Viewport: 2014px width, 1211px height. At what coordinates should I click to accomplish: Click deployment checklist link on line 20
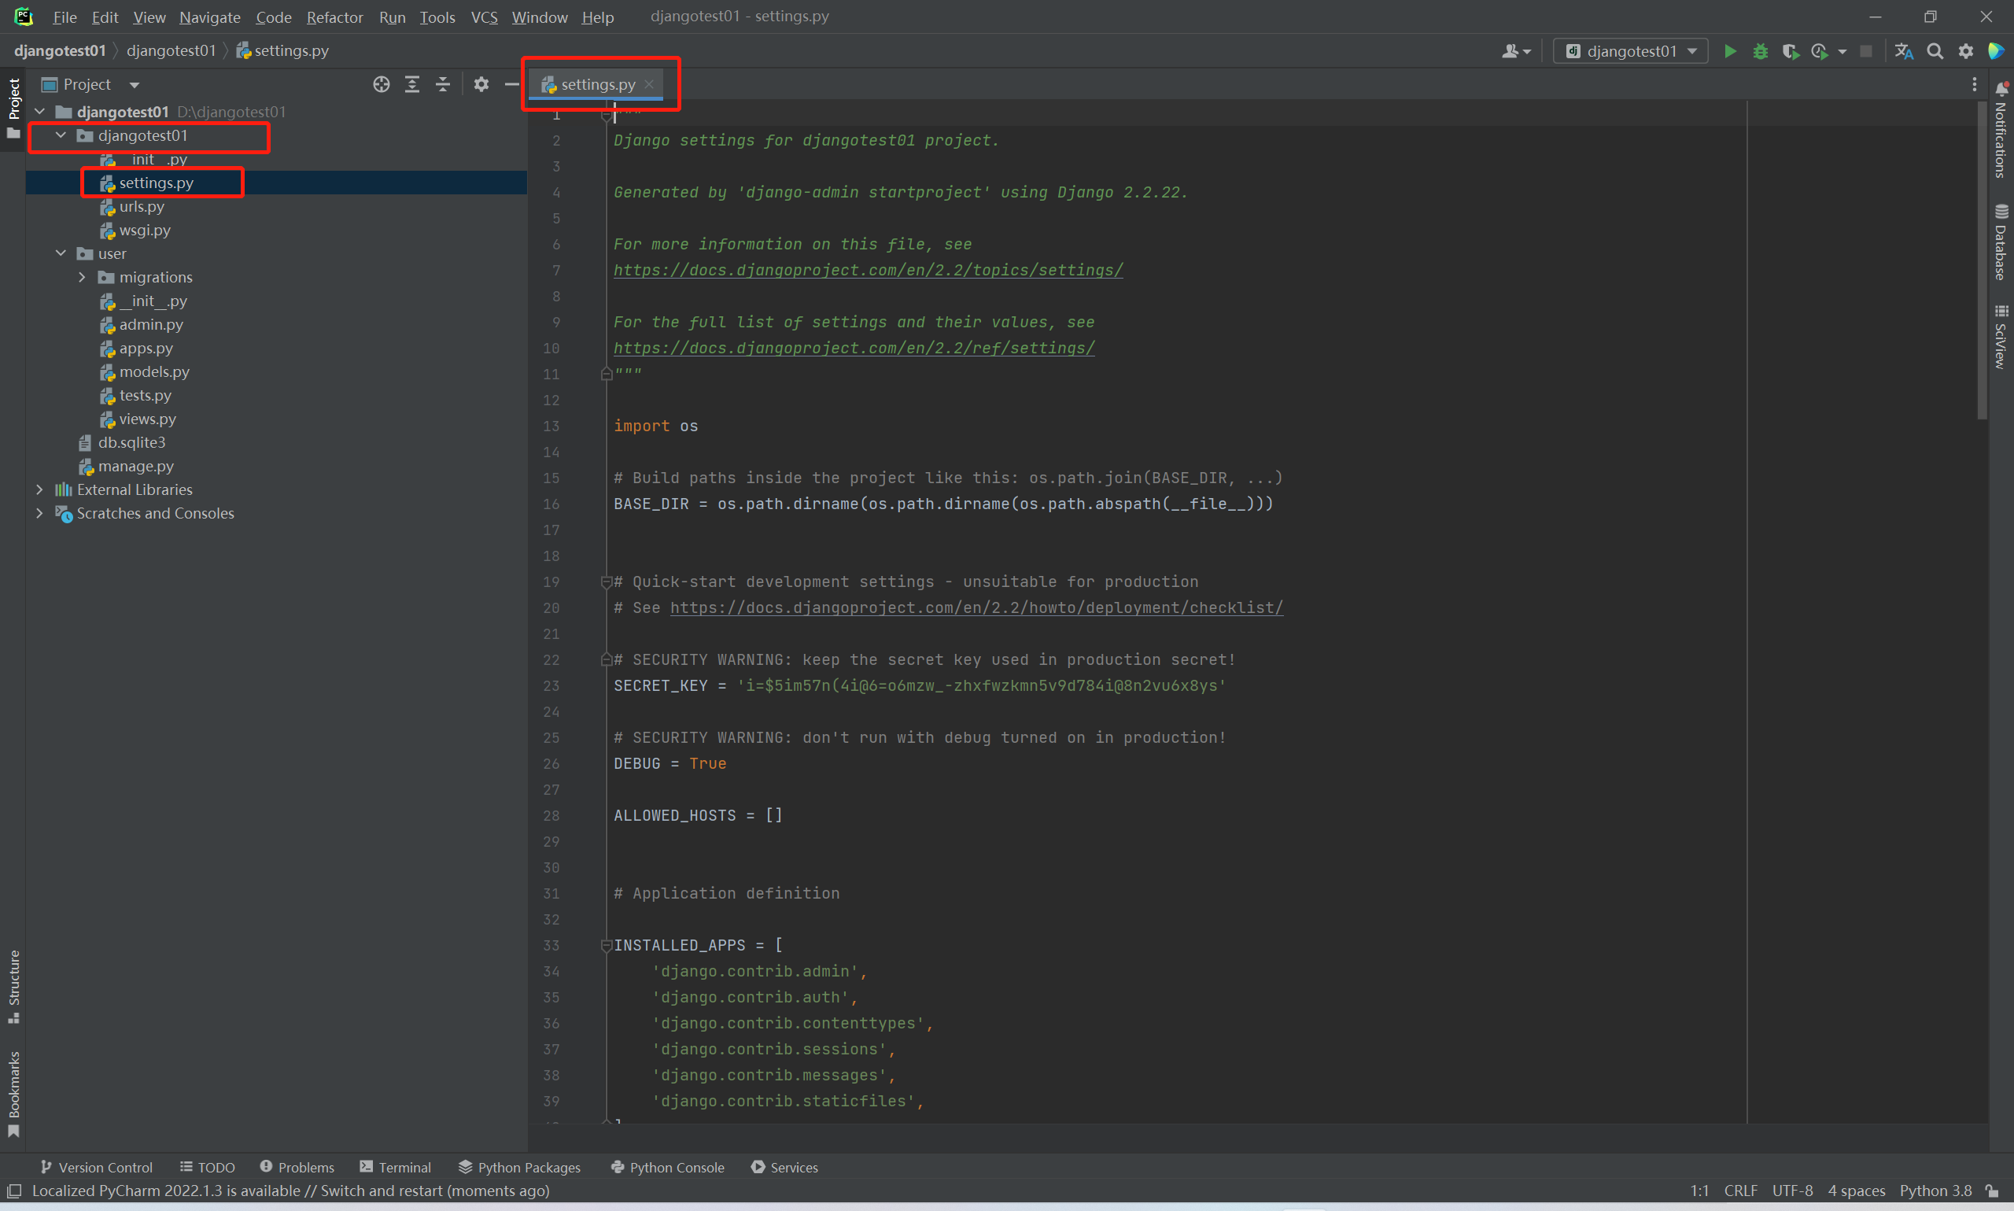click(976, 607)
